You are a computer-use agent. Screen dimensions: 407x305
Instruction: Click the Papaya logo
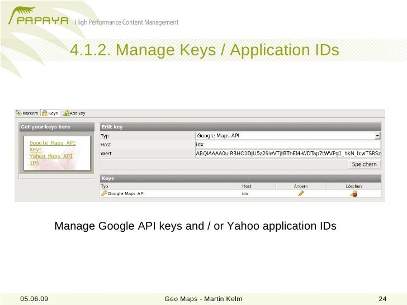(39, 16)
